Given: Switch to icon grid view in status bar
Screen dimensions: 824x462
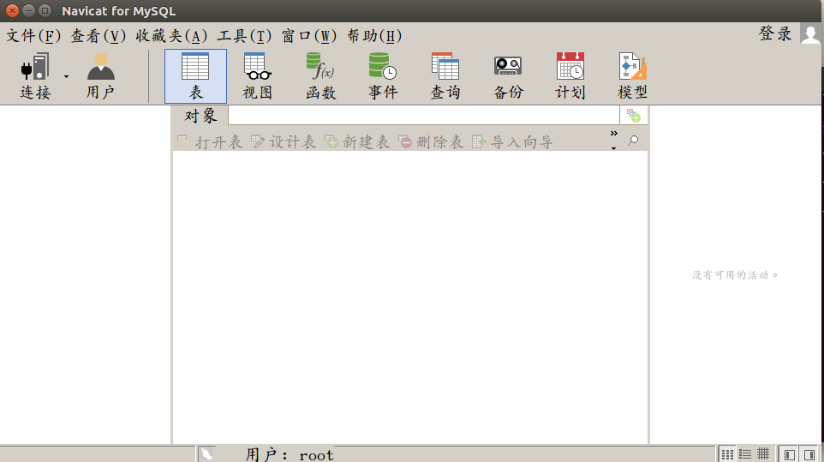Looking at the screenshot, I should click(x=727, y=453).
